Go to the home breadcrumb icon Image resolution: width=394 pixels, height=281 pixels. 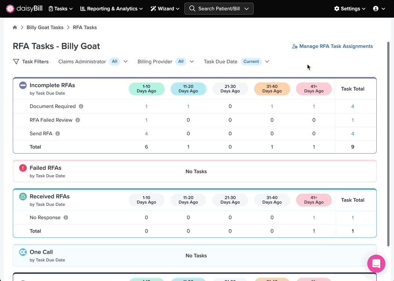(x=15, y=27)
